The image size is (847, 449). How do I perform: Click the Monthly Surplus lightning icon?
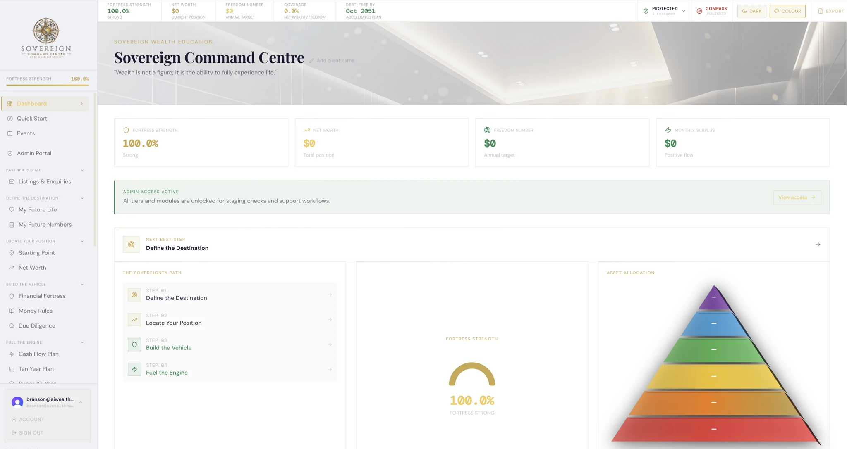click(x=668, y=130)
